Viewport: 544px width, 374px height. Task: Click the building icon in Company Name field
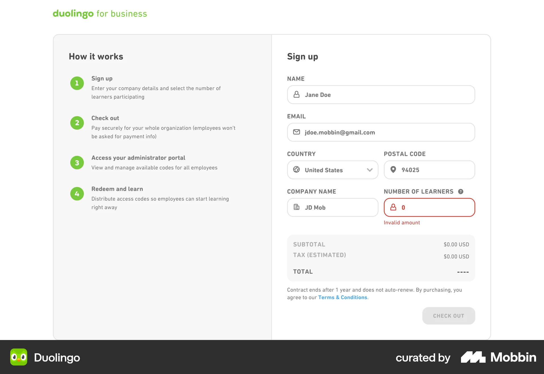coord(296,207)
